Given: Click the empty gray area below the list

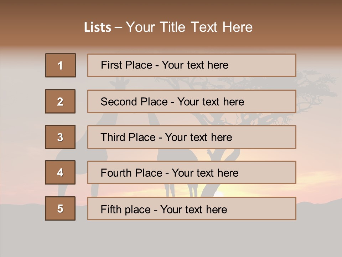Looking at the screenshot, I should tap(171, 239).
